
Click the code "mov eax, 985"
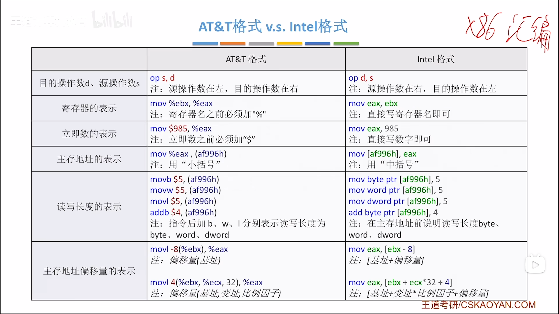[373, 129]
